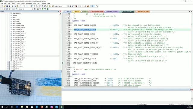193x109 pixels.
Task: Select stm32f0xx_hal_gpio.h in project tree
Action: [18, 40]
